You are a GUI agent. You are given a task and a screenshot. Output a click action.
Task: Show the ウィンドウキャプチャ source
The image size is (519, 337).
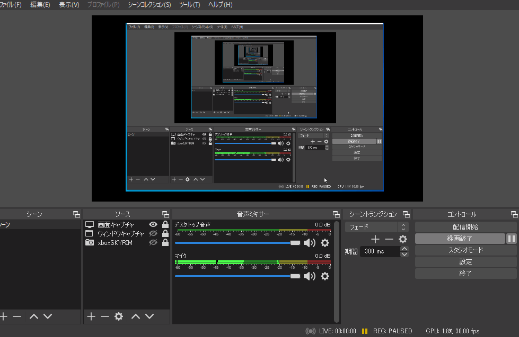point(152,233)
